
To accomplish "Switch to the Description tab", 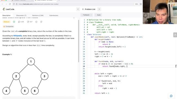I will point(6,15).
